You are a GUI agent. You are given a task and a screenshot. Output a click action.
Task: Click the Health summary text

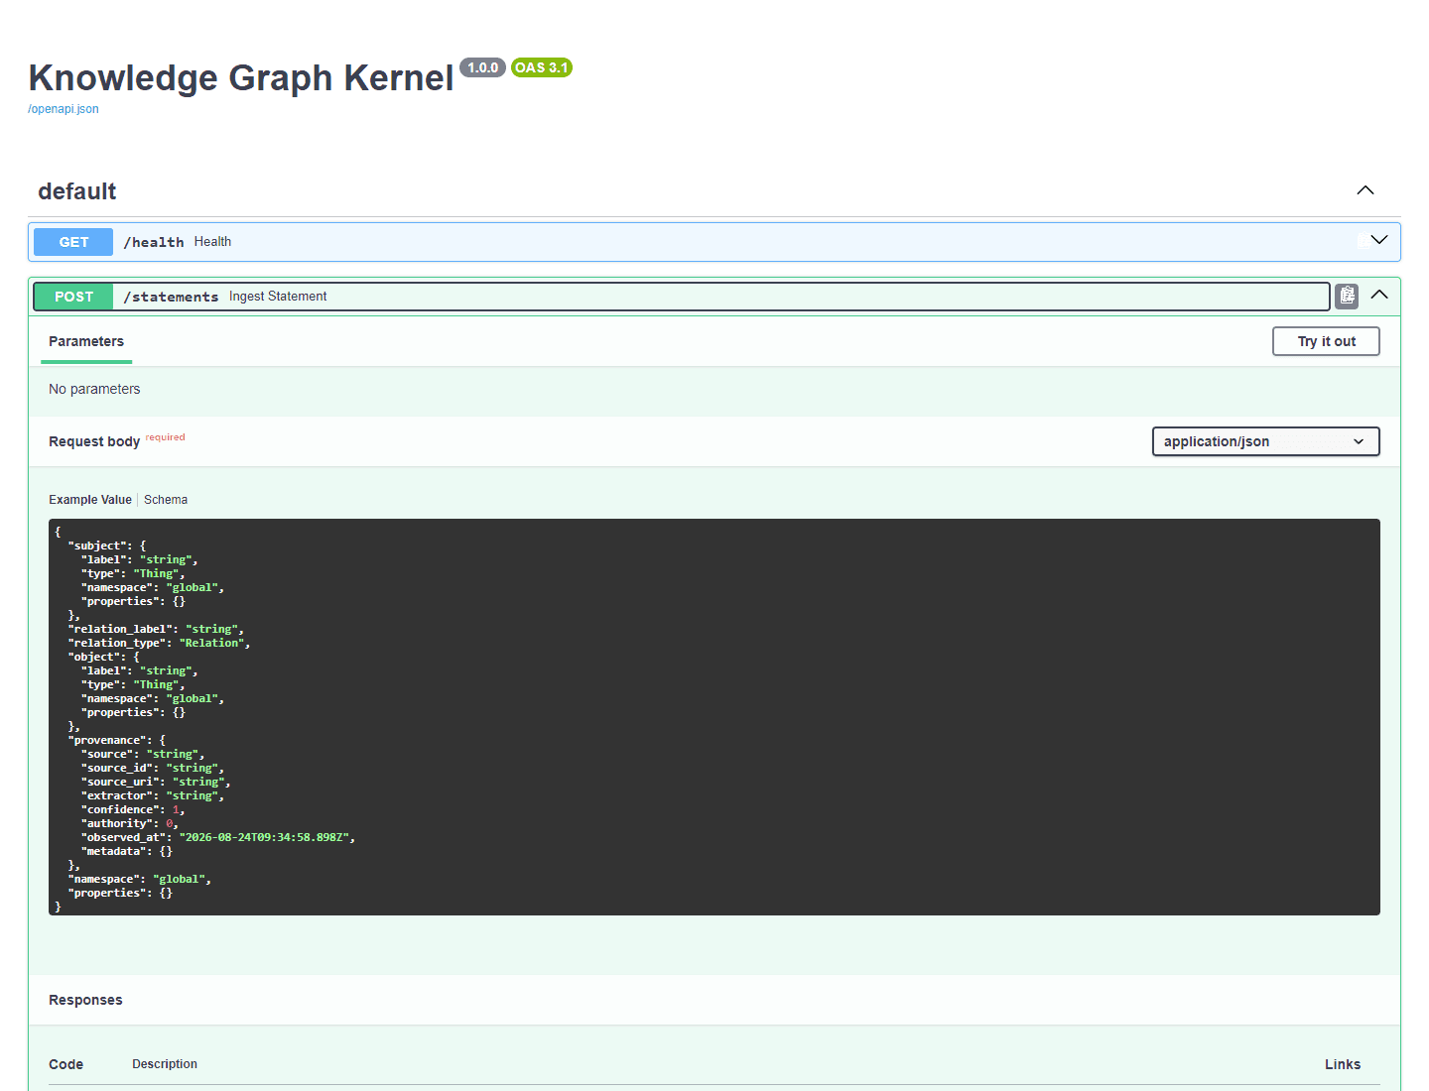212,242
